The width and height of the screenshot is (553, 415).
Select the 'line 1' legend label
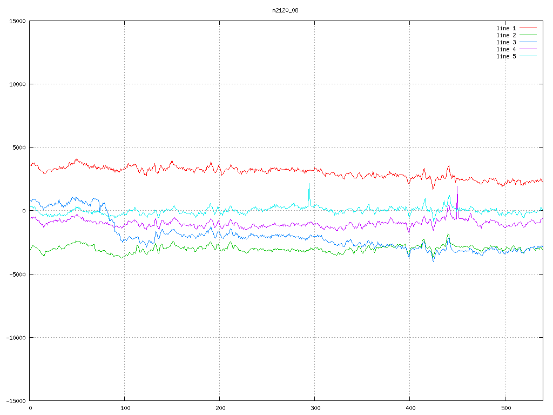(506, 28)
